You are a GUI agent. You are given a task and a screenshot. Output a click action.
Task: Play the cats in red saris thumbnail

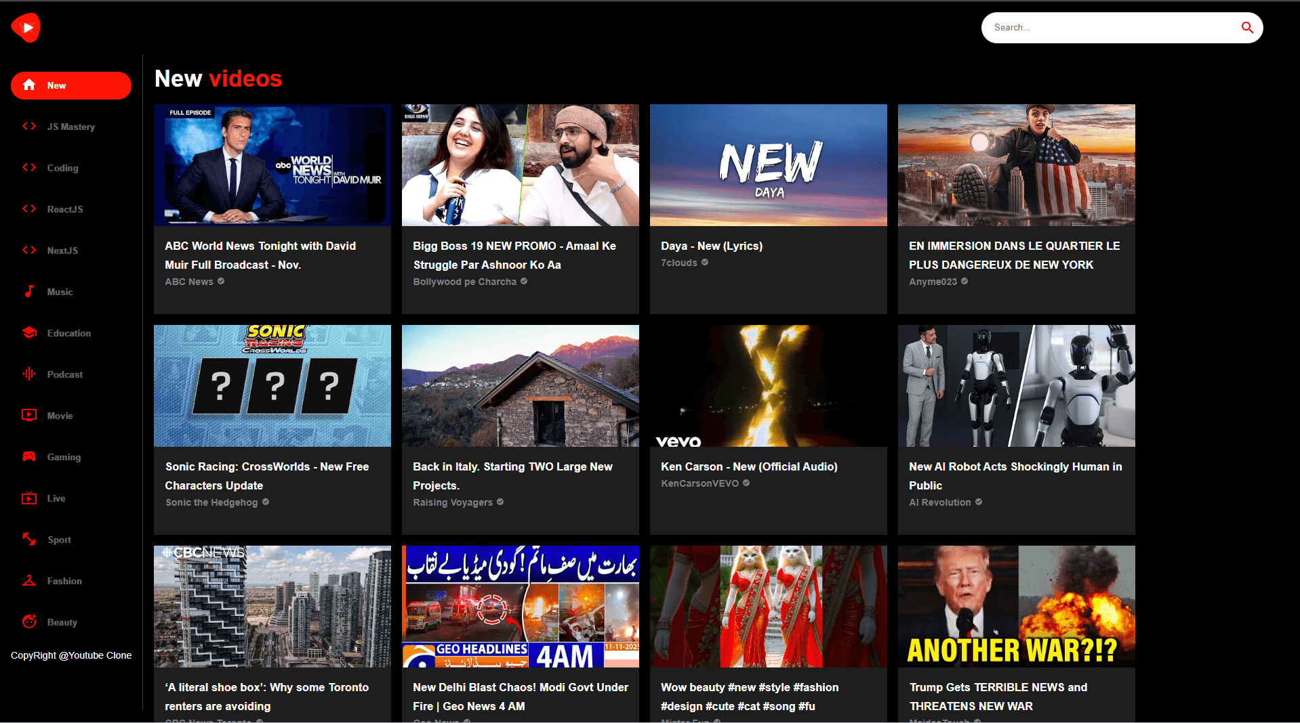tap(769, 607)
